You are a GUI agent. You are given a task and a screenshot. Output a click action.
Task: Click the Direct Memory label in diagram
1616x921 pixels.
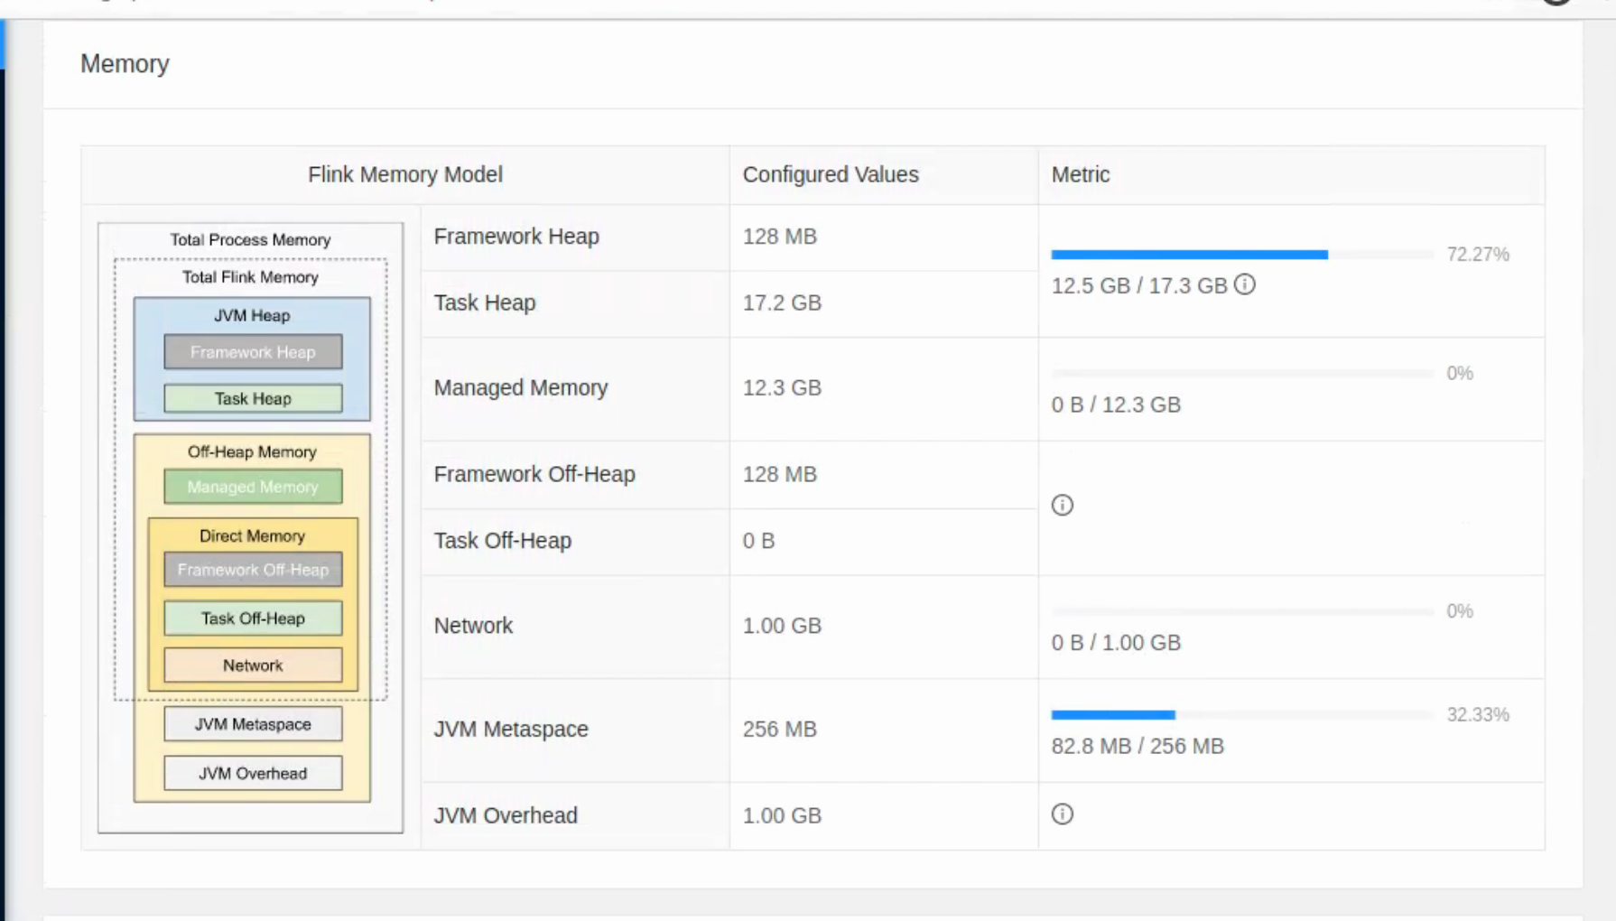point(252,536)
